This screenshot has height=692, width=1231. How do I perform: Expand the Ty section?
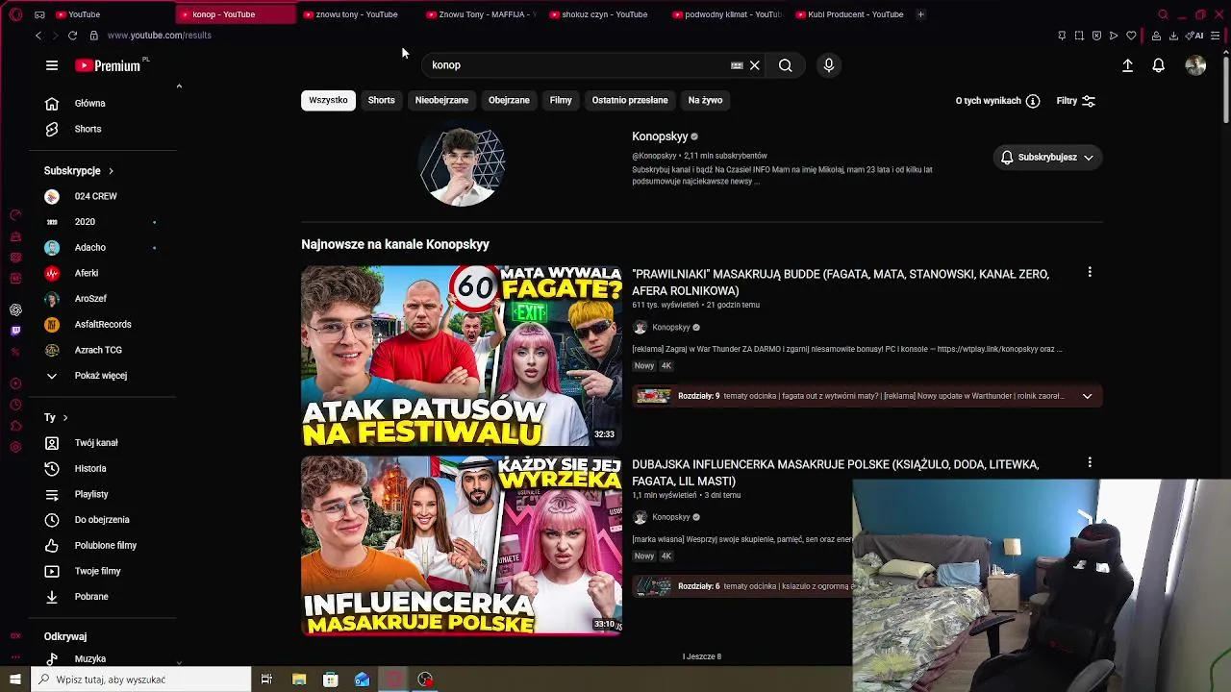tap(56, 417)
